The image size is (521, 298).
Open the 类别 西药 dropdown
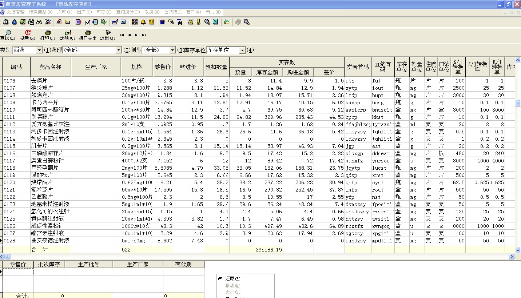(39, 50)
